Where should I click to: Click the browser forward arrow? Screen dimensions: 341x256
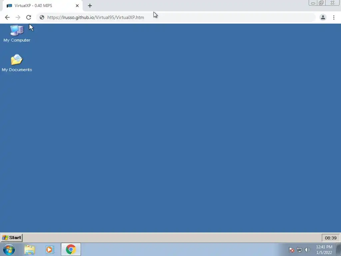(18, 17)
